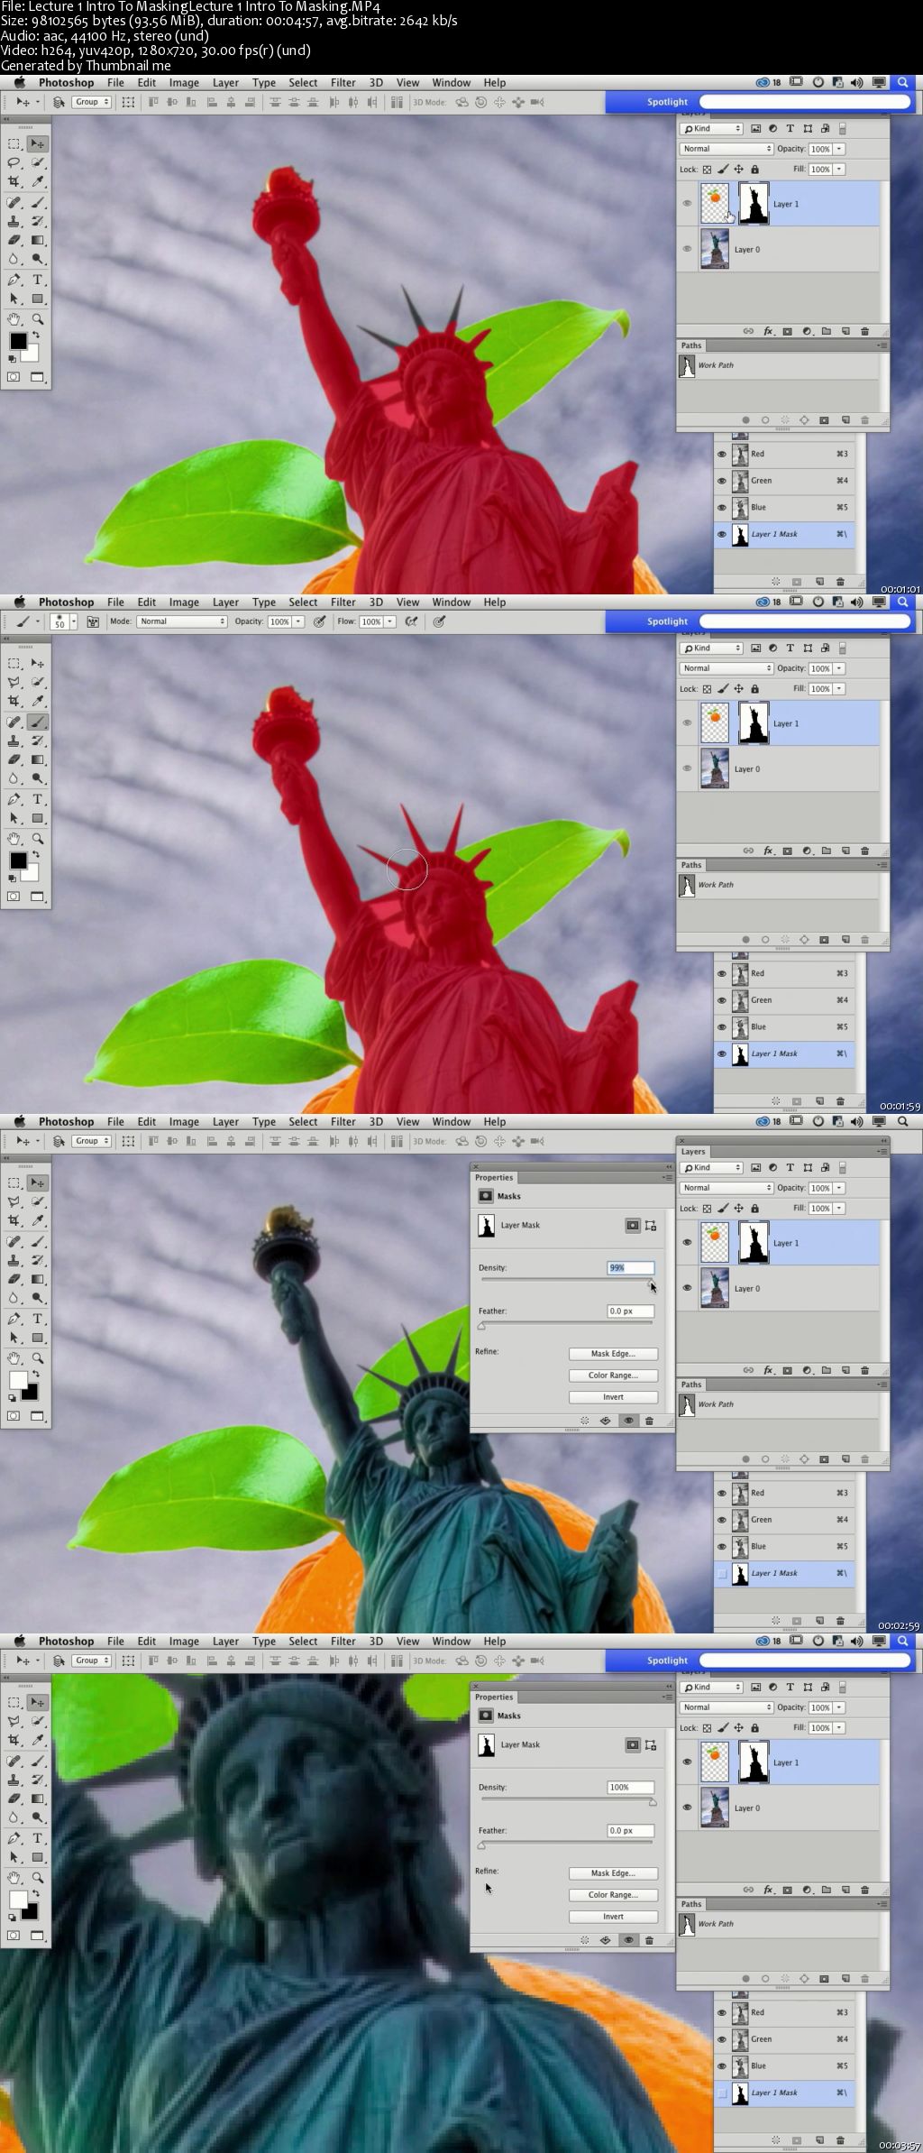Select the Rectangular Marquee tool in the 00:03:57 frame
The height and width of the screenshot is (2153, 923).
[14, 1702]
